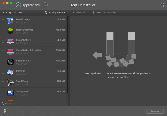This screenshot has height=116, width=167.
Task: Check the BeerAlchemy checkbox
Action: (3, 21)
